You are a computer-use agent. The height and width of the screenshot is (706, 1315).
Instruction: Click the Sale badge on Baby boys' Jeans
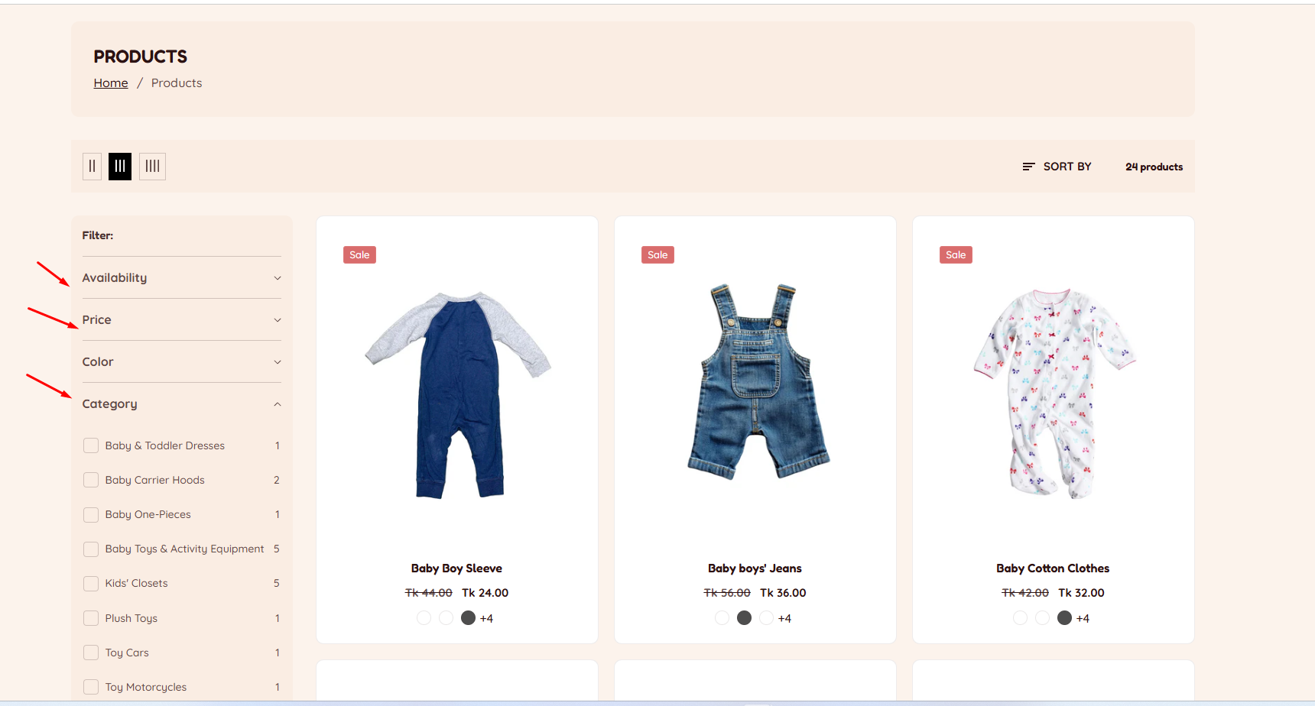point(657,255)
